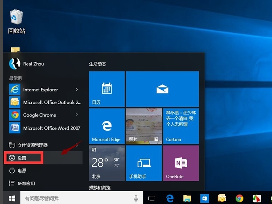
Task: Launch Edge from the taskbar
Action: point(170,198)
